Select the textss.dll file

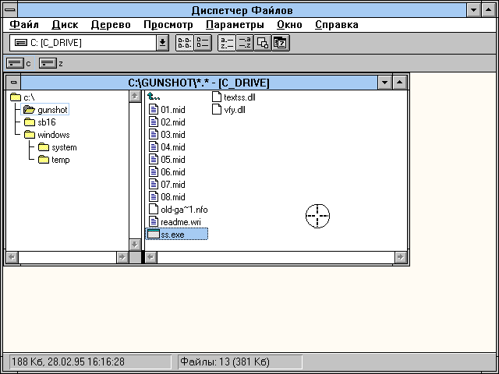coord(239,97)
